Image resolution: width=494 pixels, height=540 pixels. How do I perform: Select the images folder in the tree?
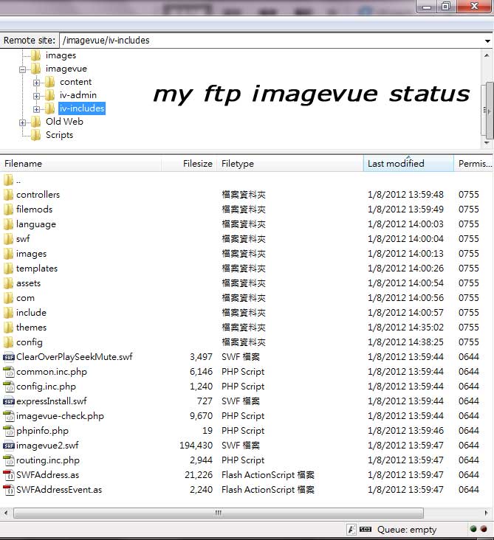coord(61,55)
